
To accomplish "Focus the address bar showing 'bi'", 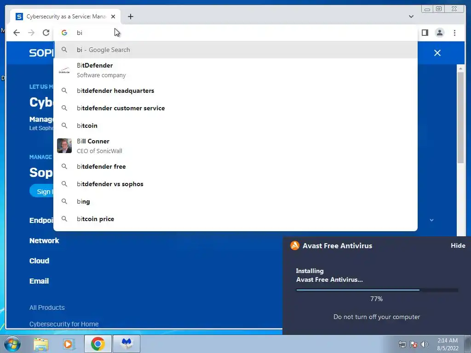I will tap(235, 33).
